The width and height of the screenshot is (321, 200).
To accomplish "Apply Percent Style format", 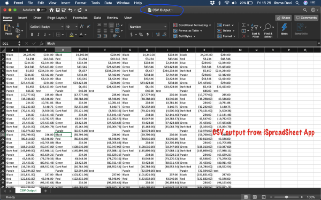I will point(141,35).
